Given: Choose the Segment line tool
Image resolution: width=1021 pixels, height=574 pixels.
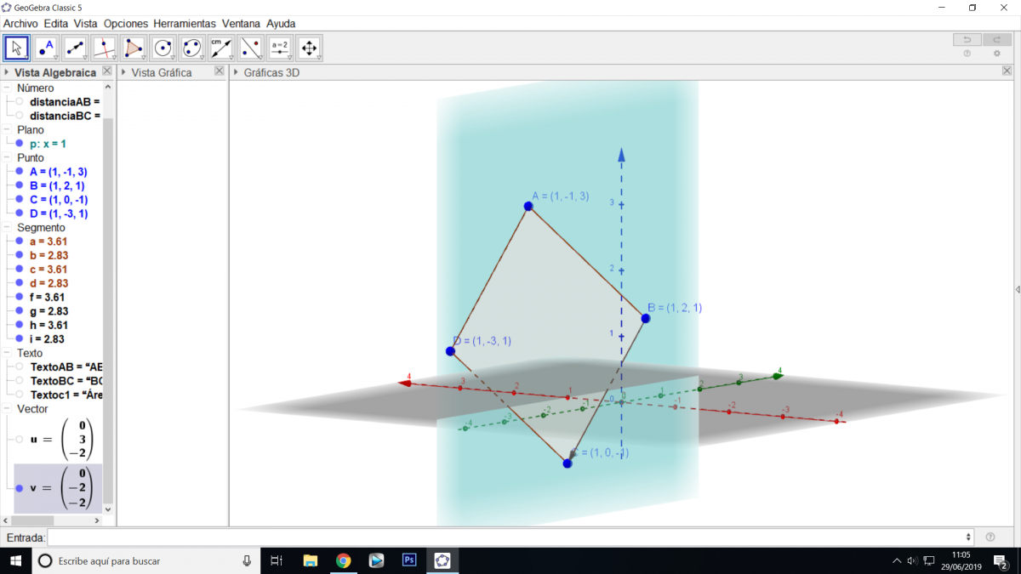Looking at the screenshot, I should (x=75, y=48).
